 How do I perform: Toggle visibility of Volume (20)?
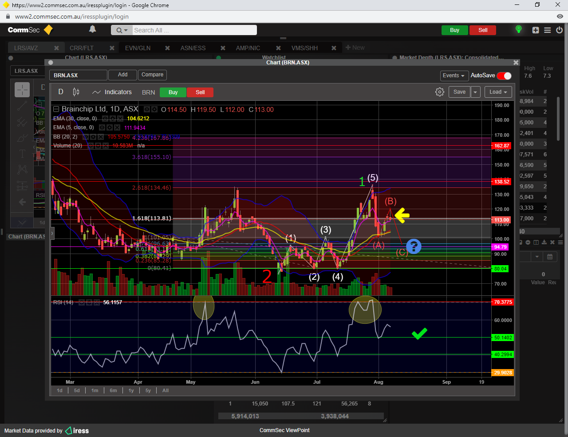tap(91, 146)
